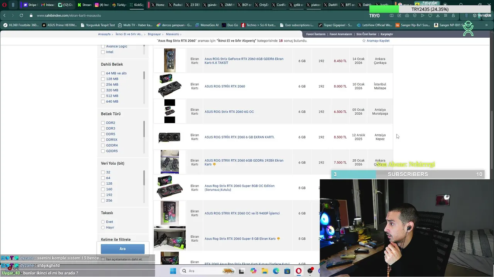Viewport: 494px width, 277px height.
Task: Open the Size Özel İlanlar menu
Action: point(366,34)
